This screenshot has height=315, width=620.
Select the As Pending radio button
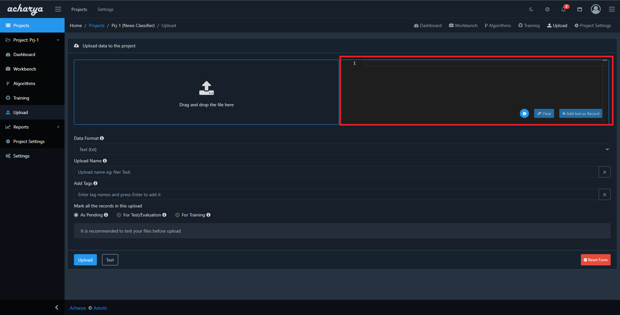tap(76, 215)
